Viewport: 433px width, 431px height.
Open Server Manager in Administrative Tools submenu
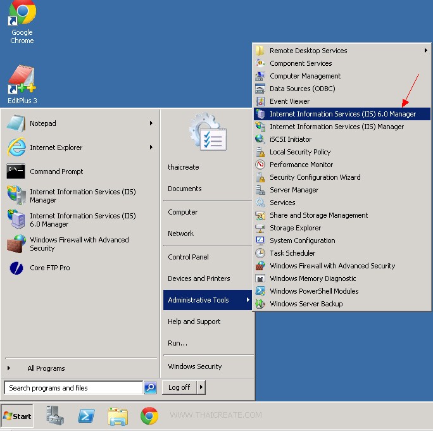point(342,190)
